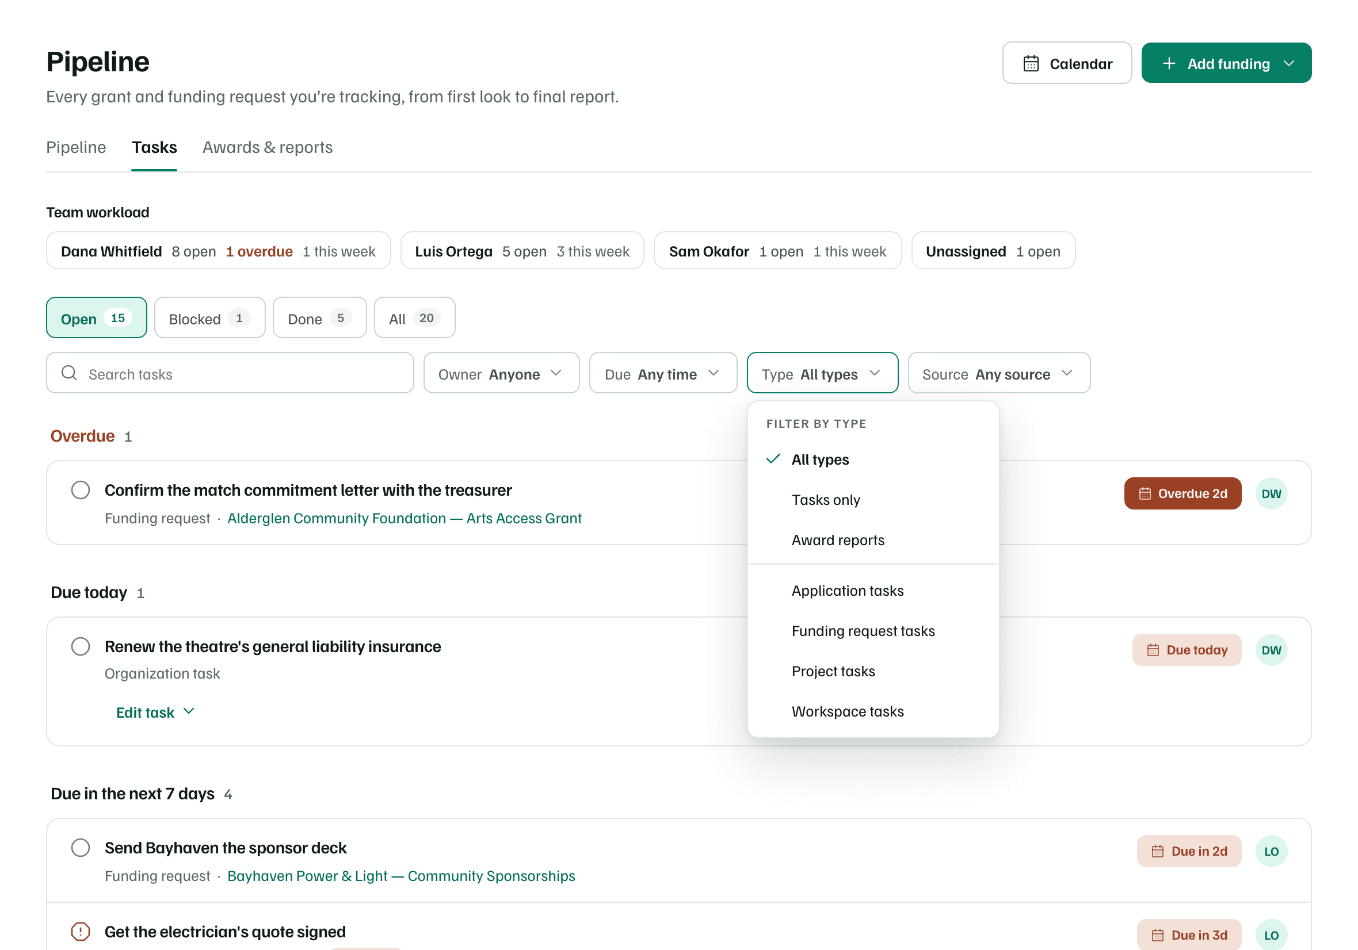Screen dimensions: 1358x950
Task: Mark the match commitment letter task complete
Action: 81,490
